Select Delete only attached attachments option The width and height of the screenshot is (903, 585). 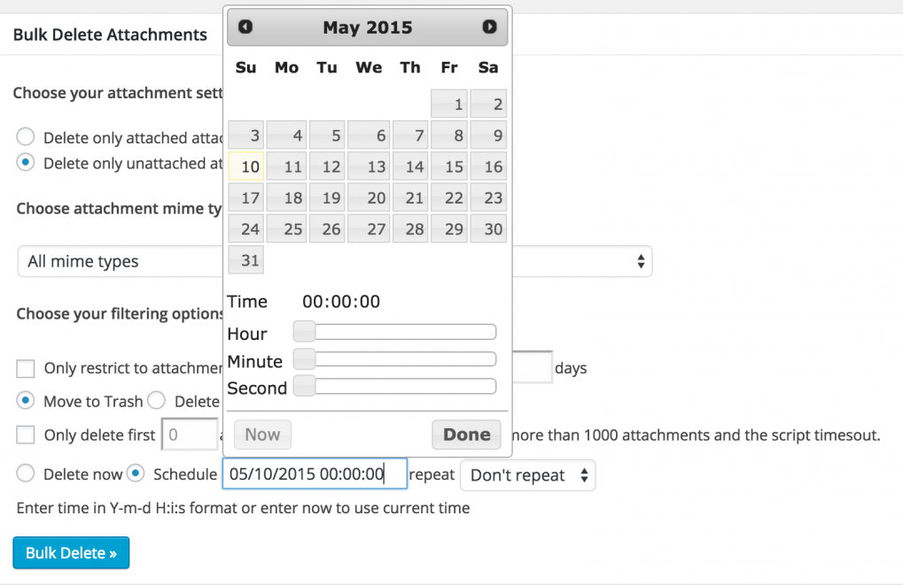pos(25,136)
